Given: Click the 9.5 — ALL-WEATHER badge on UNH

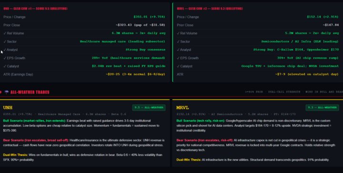Looking at the screenshot, I should (149, 108).
